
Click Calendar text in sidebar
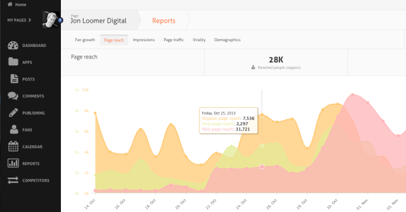click(x=32, y=147)
